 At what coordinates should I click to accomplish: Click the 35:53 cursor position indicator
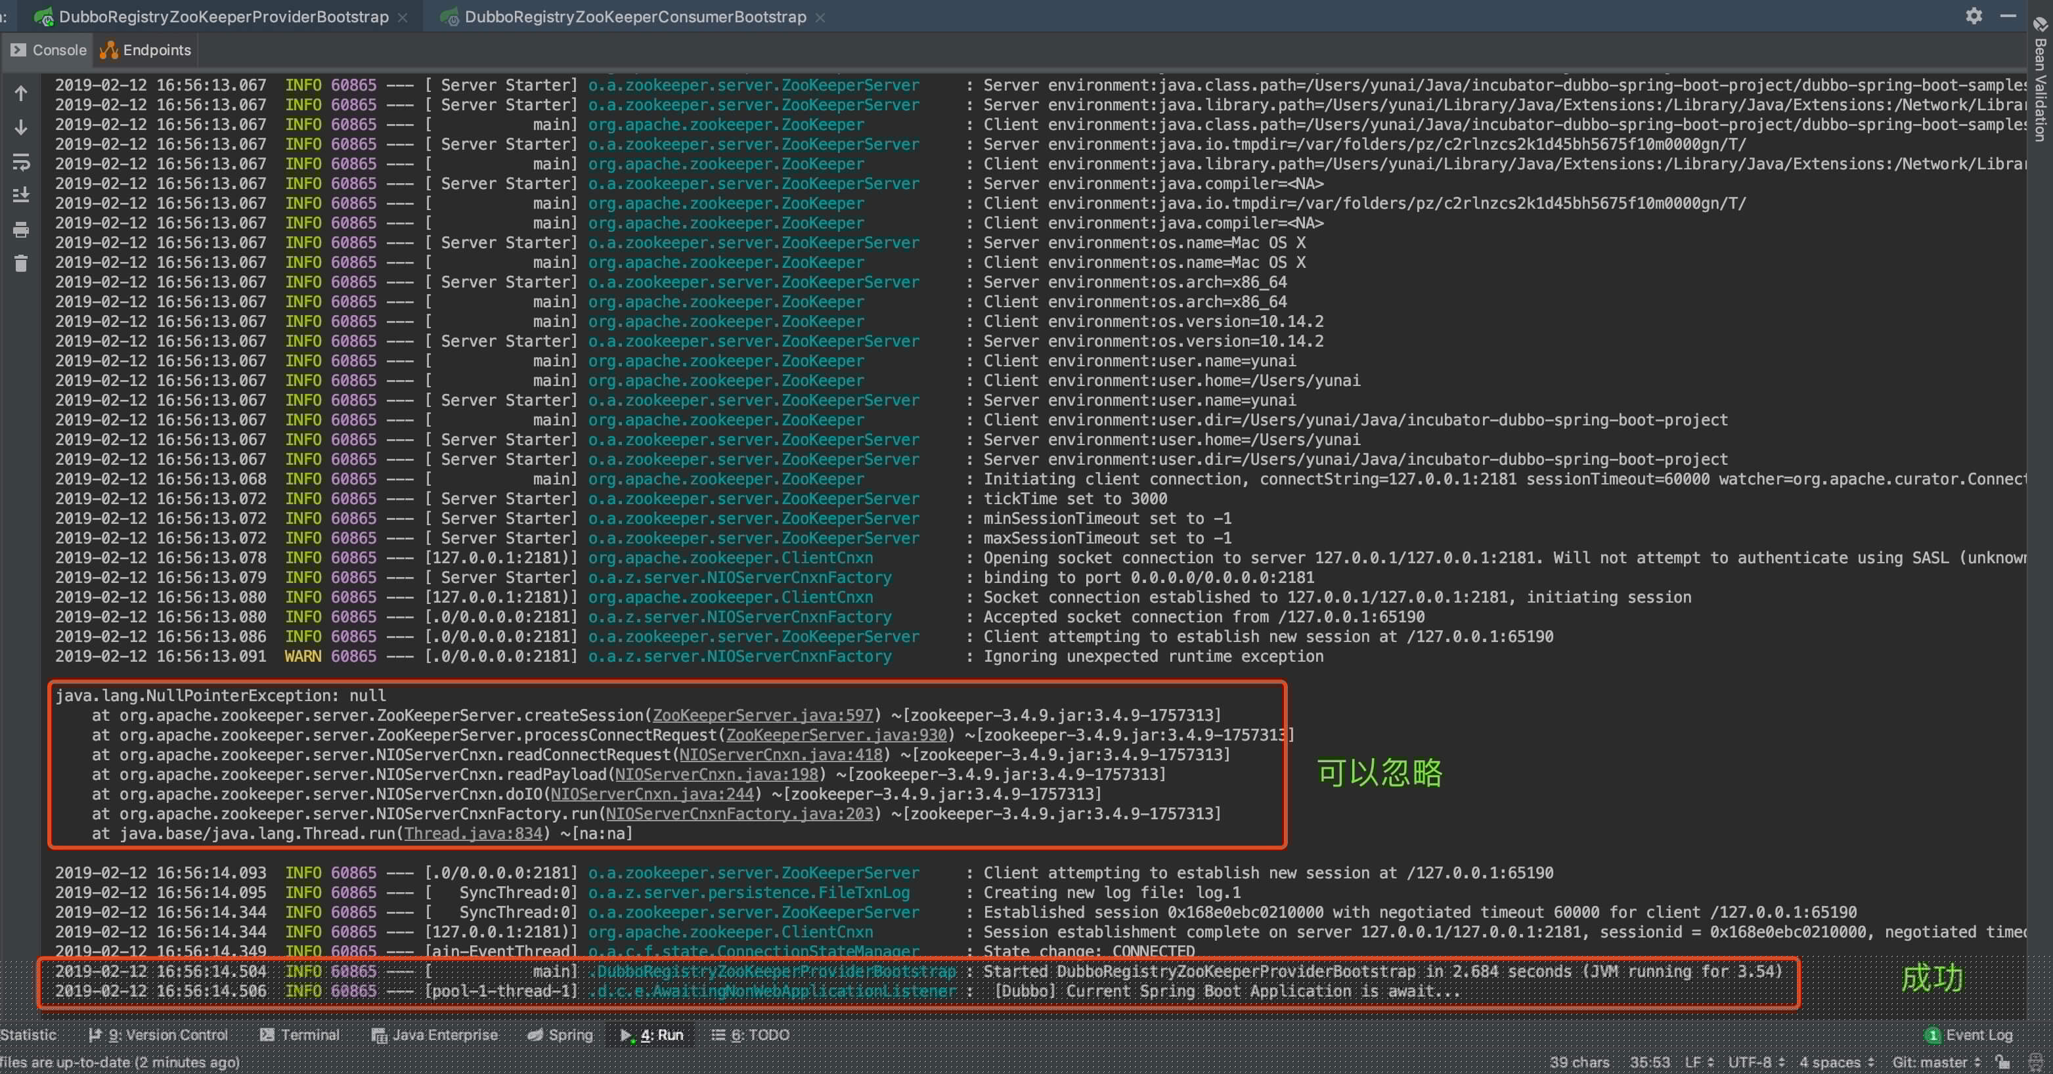[1649, 1062]
